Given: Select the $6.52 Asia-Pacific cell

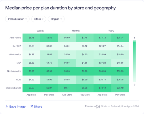Looking at the screenshot, I should coord(49,38).
